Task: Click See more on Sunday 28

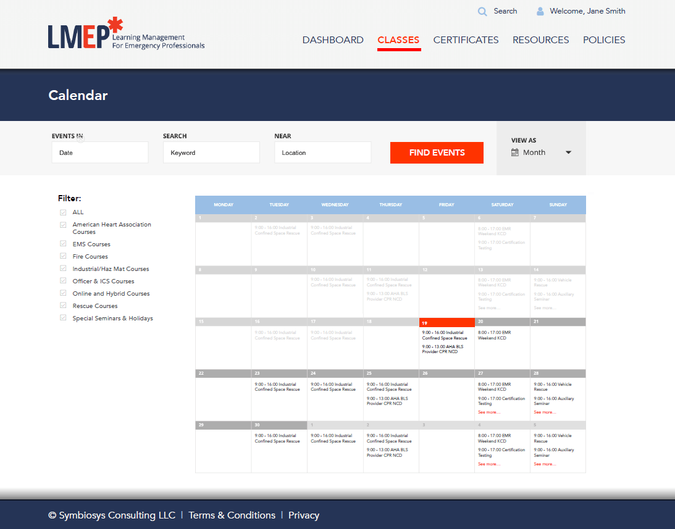Action: point(545,412)
